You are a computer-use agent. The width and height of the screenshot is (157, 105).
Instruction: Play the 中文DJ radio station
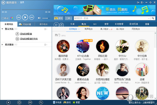coord(122,46)
